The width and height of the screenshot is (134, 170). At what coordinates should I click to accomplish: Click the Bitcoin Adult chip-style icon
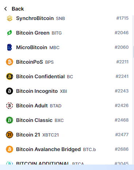[9, 106]
